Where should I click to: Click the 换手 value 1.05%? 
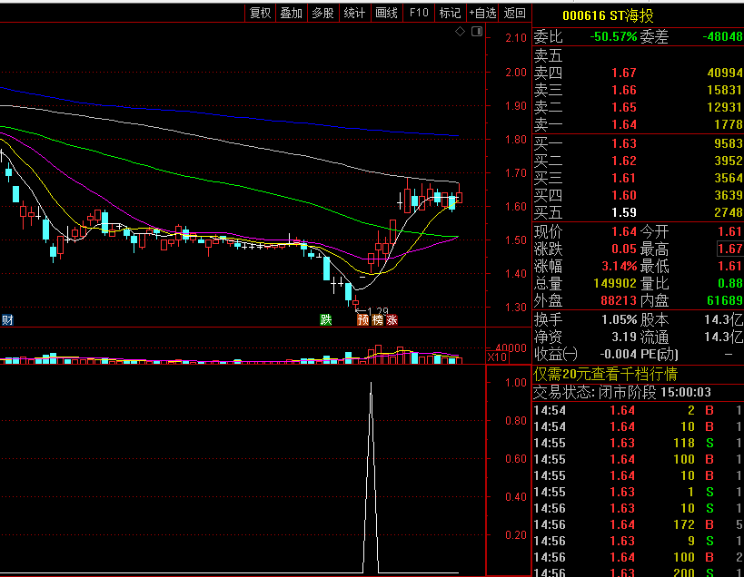click(x=620, y=319)
